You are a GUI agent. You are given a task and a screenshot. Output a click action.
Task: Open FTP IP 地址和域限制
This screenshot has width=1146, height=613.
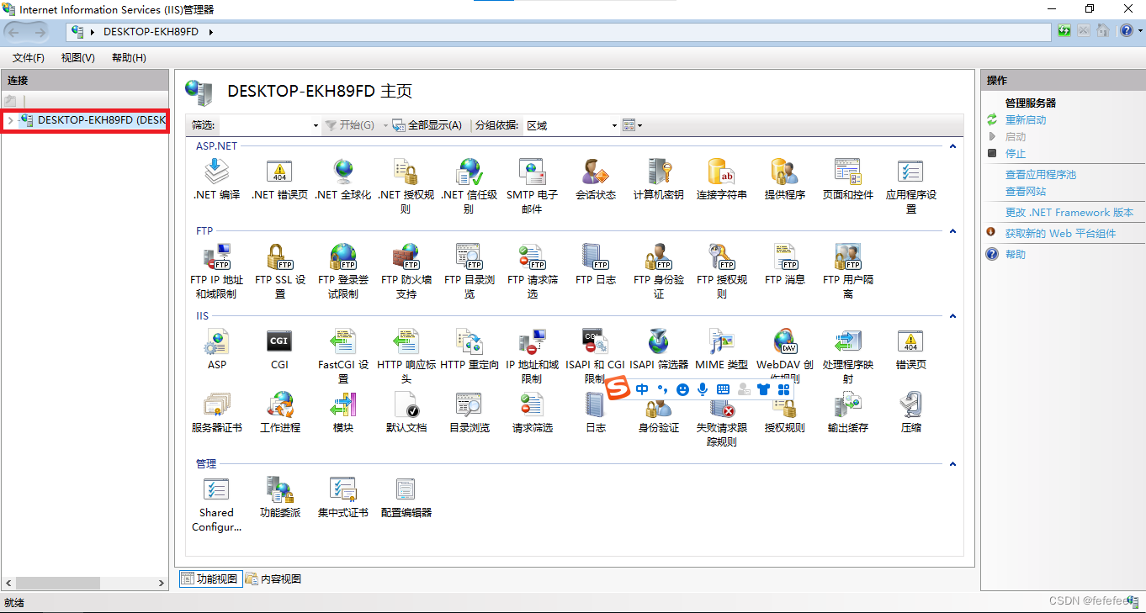(x=216, y=271)
